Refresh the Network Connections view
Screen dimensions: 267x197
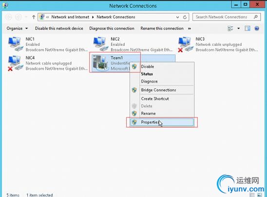click(185, 17)
